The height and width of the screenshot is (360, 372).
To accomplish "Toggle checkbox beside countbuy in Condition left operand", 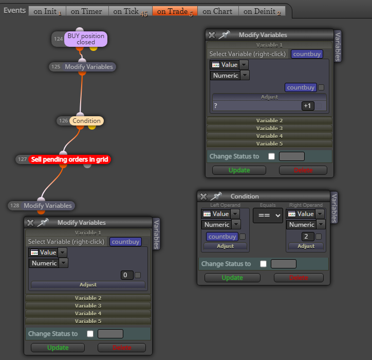I will 243,237.
